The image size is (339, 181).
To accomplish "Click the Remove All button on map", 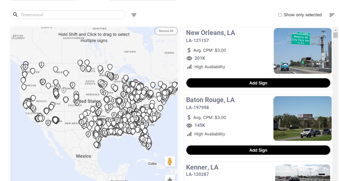I will (166, 31).
